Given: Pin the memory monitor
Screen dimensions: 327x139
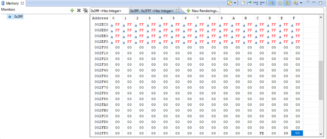Looking at the screenshot, I should point(249,3).
